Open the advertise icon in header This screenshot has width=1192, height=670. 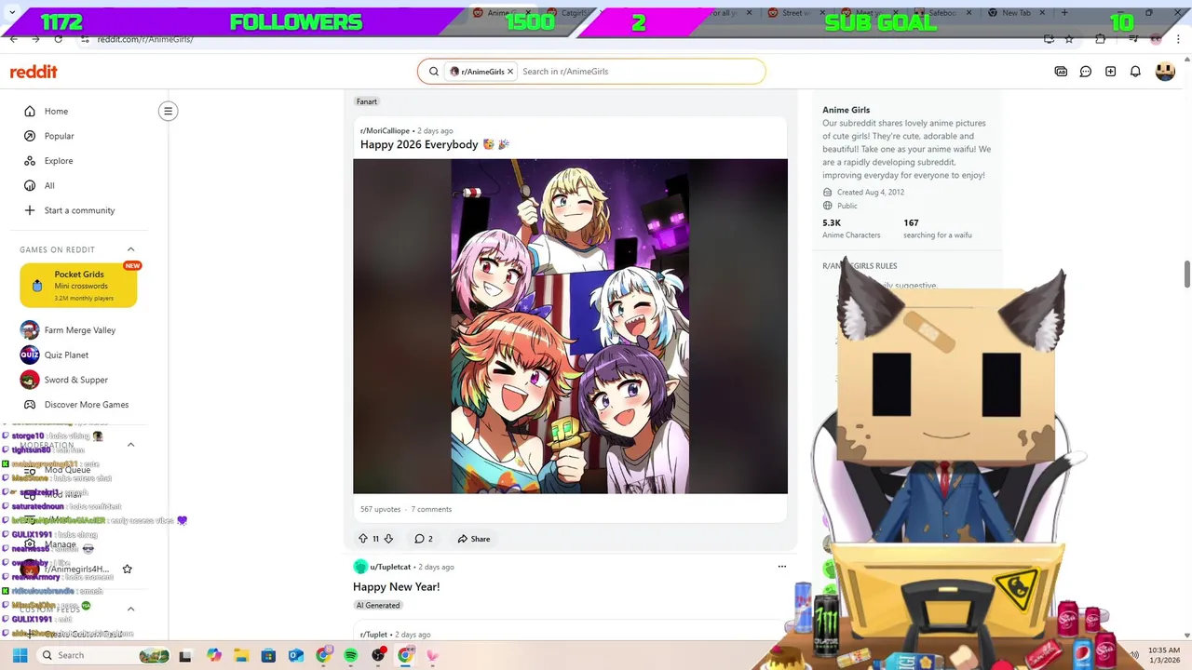tap(1061, 72)
